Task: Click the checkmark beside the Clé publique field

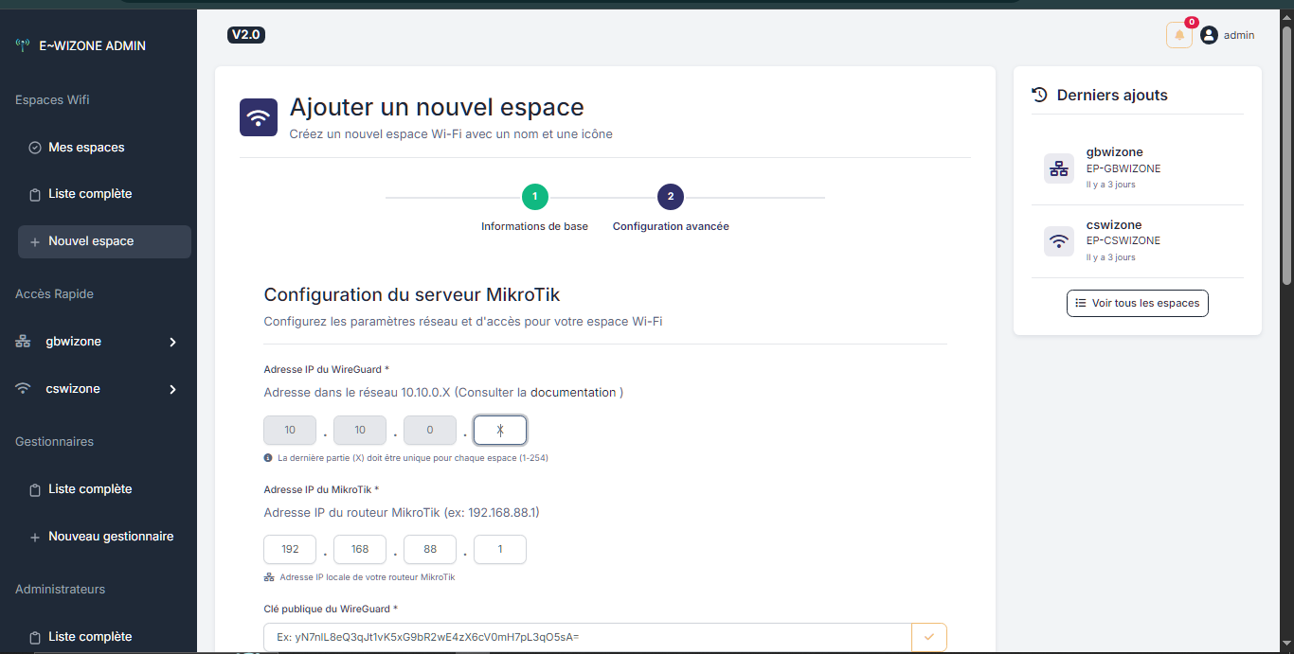Action: tap(928, 637)
